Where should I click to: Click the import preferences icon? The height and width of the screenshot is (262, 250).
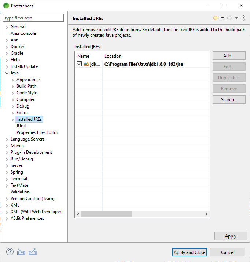[21, 252]
